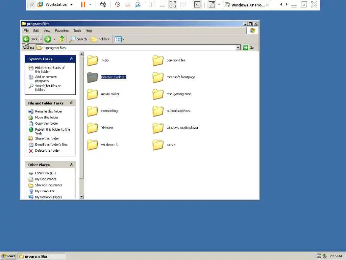The image size is (346, 260).
Task: Click the pin icon in VMware toolbar
Action: [32, 4]
